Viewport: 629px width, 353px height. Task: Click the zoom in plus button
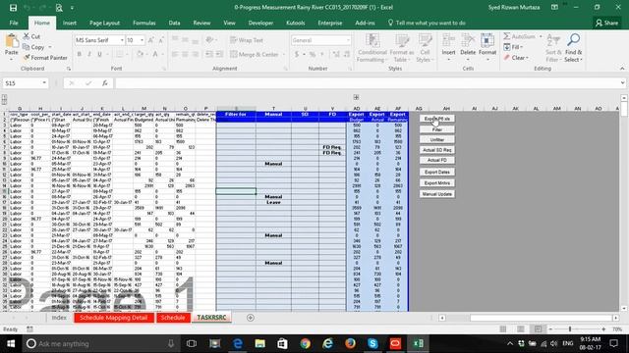click(603, 329)
